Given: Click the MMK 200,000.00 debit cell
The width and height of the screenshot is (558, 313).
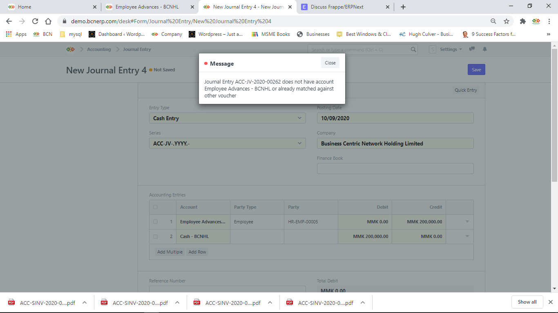Looking at the screenshot, I should tap(365, 236).
